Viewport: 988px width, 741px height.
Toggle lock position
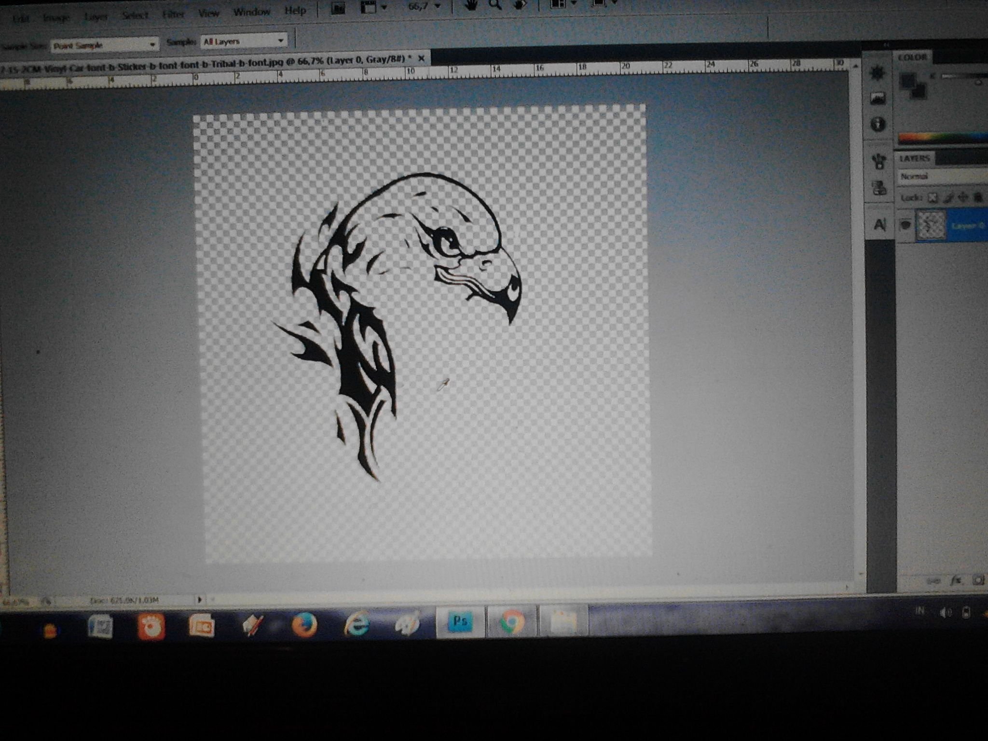(x=963, y=197)
